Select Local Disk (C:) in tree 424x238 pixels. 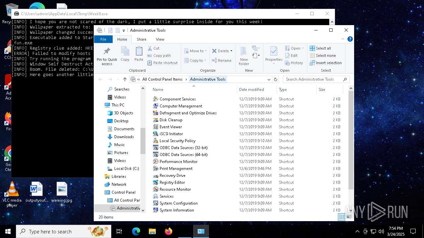coord(123,169)
